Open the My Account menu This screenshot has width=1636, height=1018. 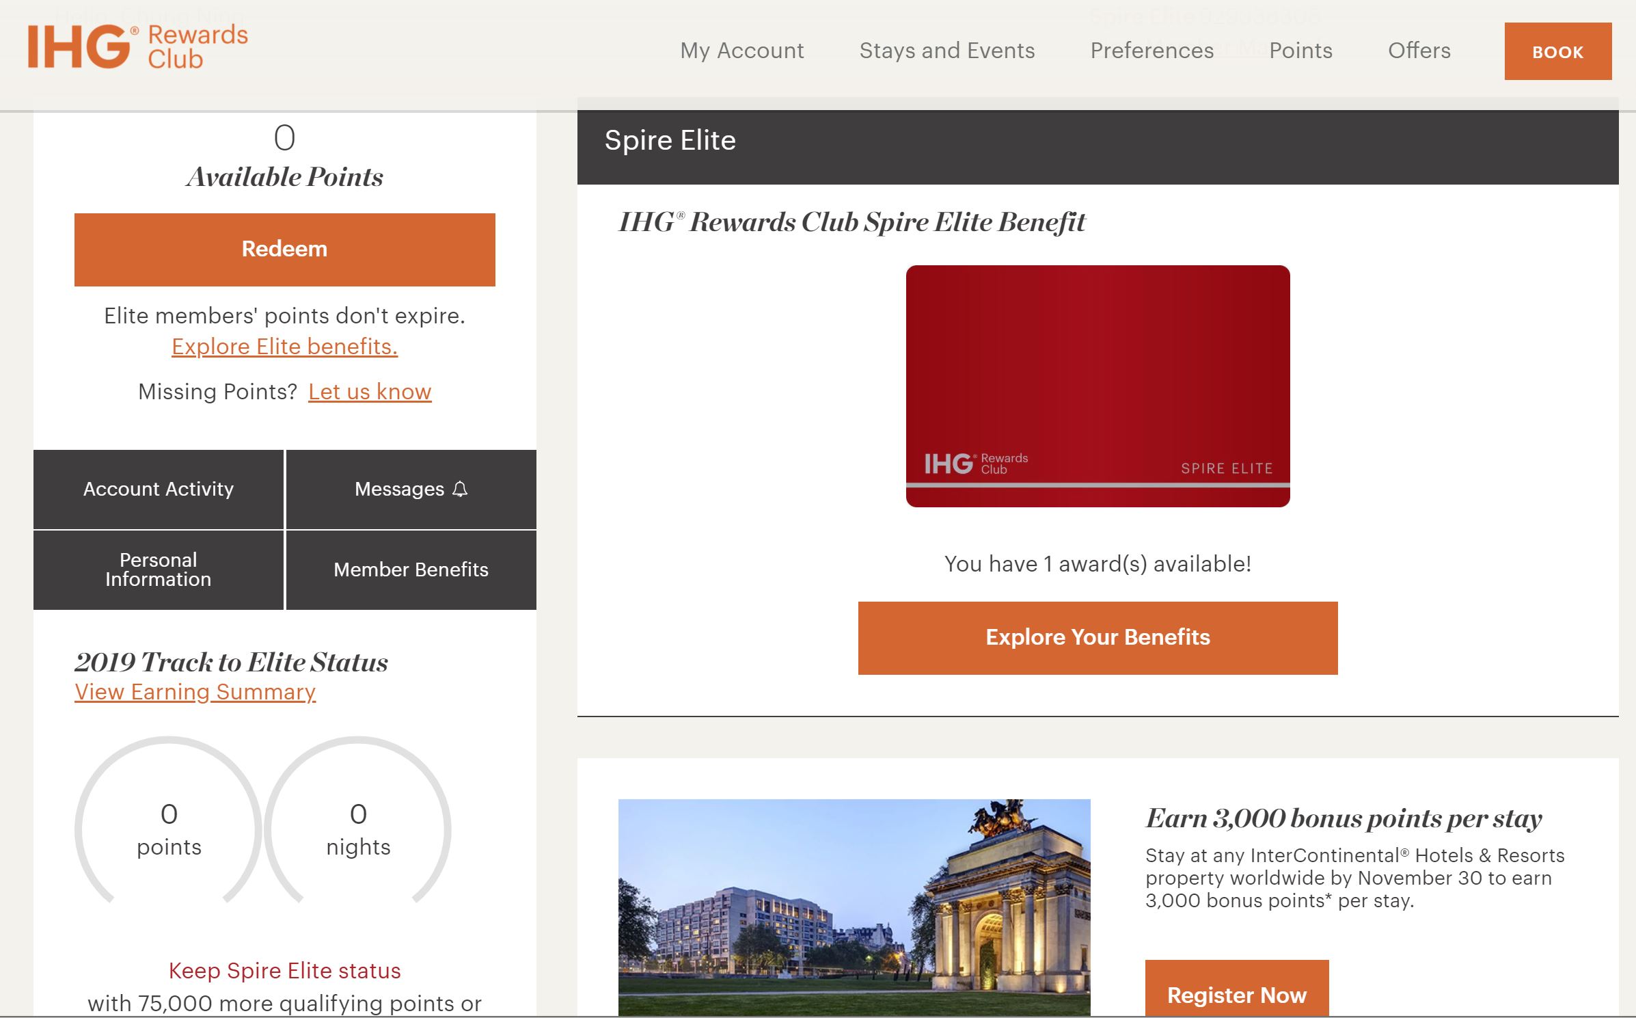[x=742, y=51]
